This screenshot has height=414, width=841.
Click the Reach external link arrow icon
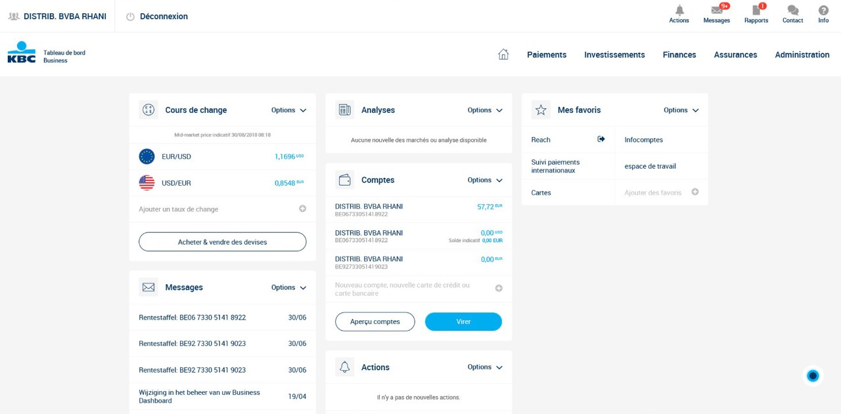(601, 139)
